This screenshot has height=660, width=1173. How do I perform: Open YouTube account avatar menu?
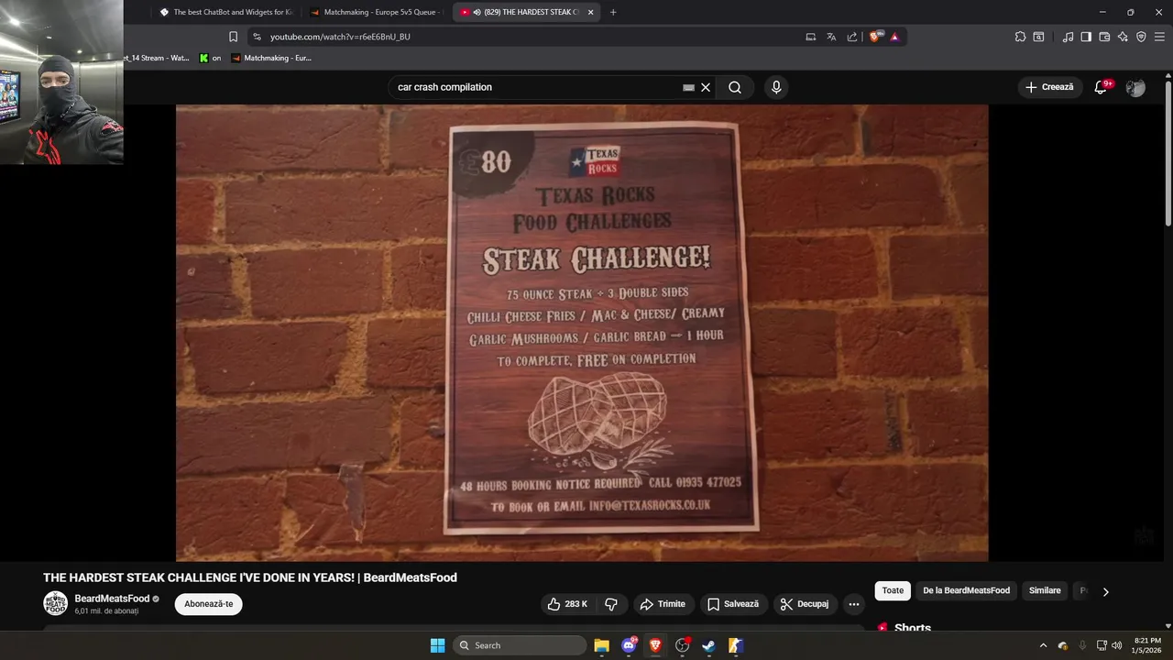(1135, 87)
